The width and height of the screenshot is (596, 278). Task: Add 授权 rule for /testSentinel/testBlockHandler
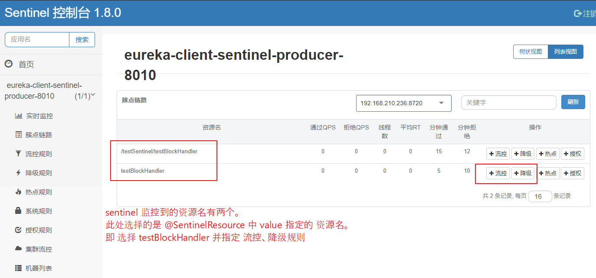(x=573, y=154)
